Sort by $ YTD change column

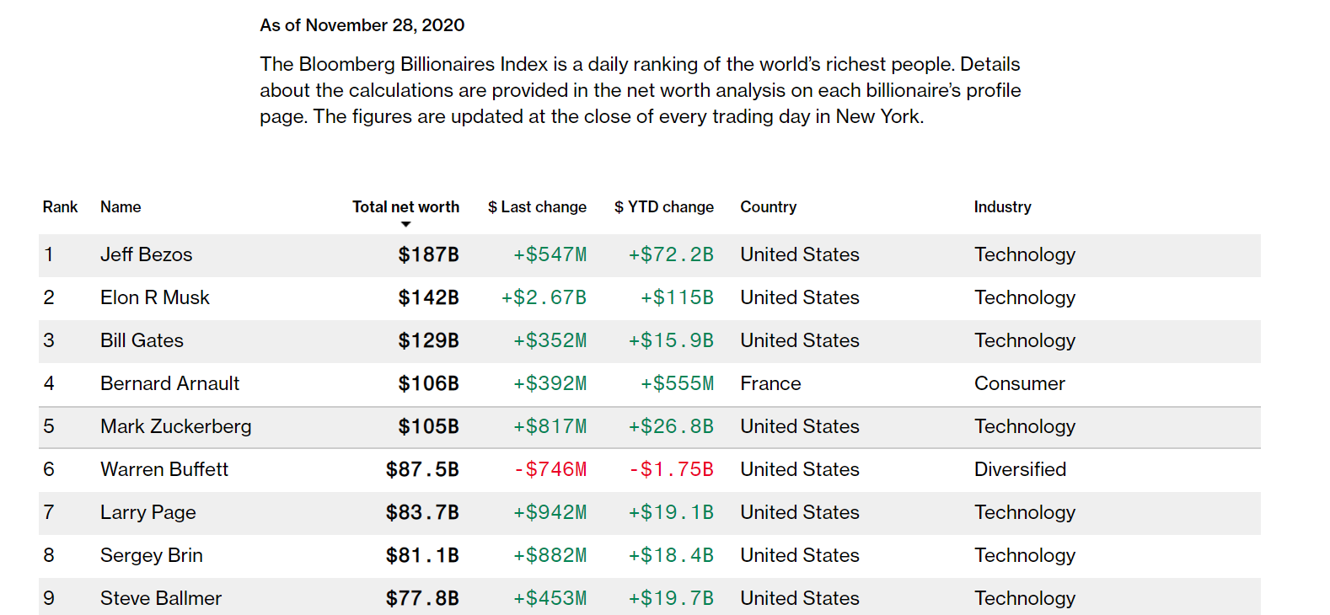tap(664, 207)
